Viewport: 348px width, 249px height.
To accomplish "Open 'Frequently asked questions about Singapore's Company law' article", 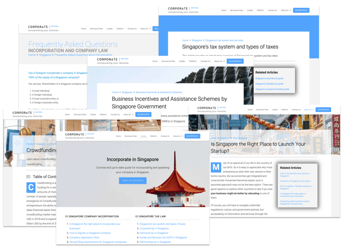I will pyautogui.click(x=294, y=202).
